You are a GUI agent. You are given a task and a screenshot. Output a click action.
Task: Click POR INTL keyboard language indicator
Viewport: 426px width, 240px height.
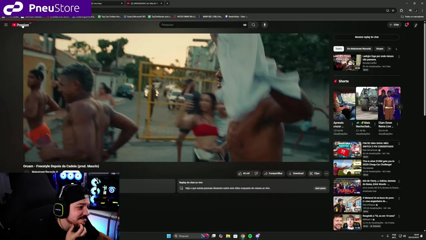pos(394,236)
